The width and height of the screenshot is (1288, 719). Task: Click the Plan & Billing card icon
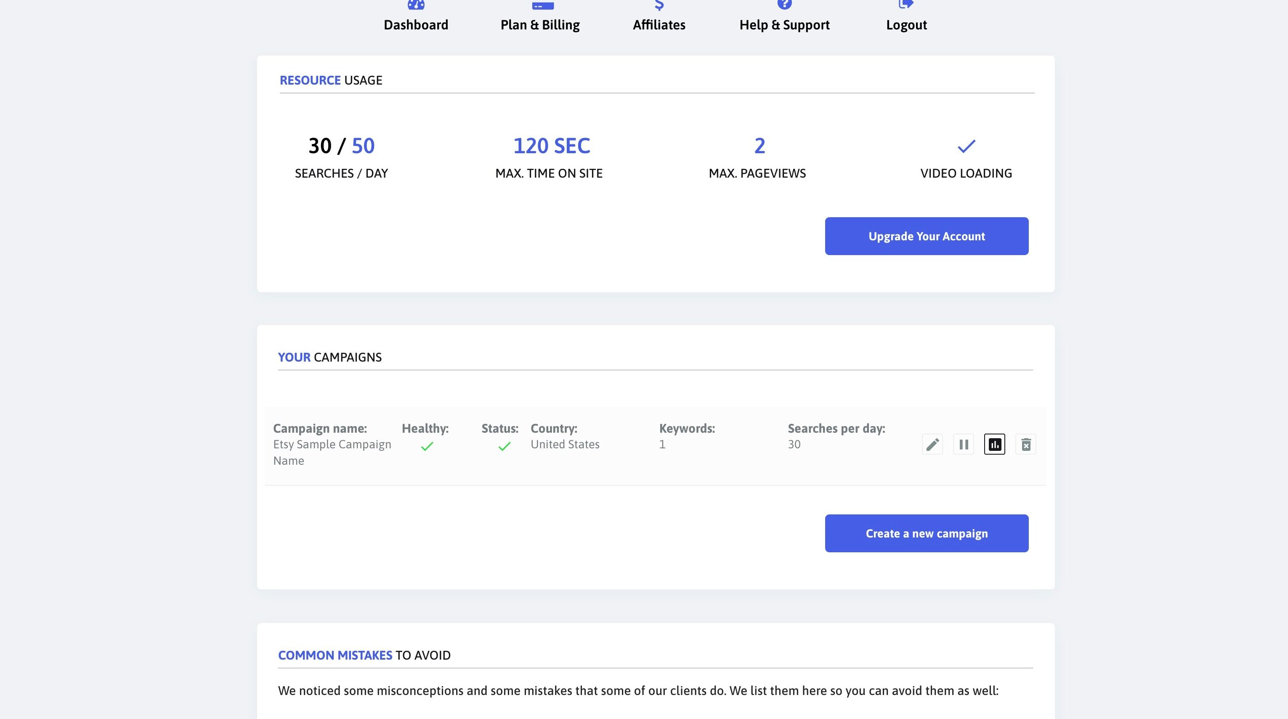point(542,5)
